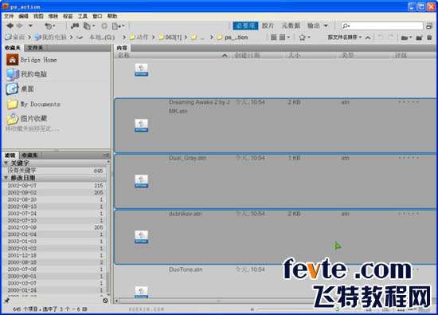The height and width of the screenshot is (315, 438).
Task: Select 文件夹 panel tab
Action: point(35,48)
